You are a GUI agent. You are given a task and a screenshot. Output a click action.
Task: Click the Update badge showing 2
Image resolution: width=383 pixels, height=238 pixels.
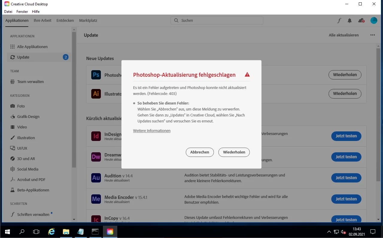pos(66,57)
